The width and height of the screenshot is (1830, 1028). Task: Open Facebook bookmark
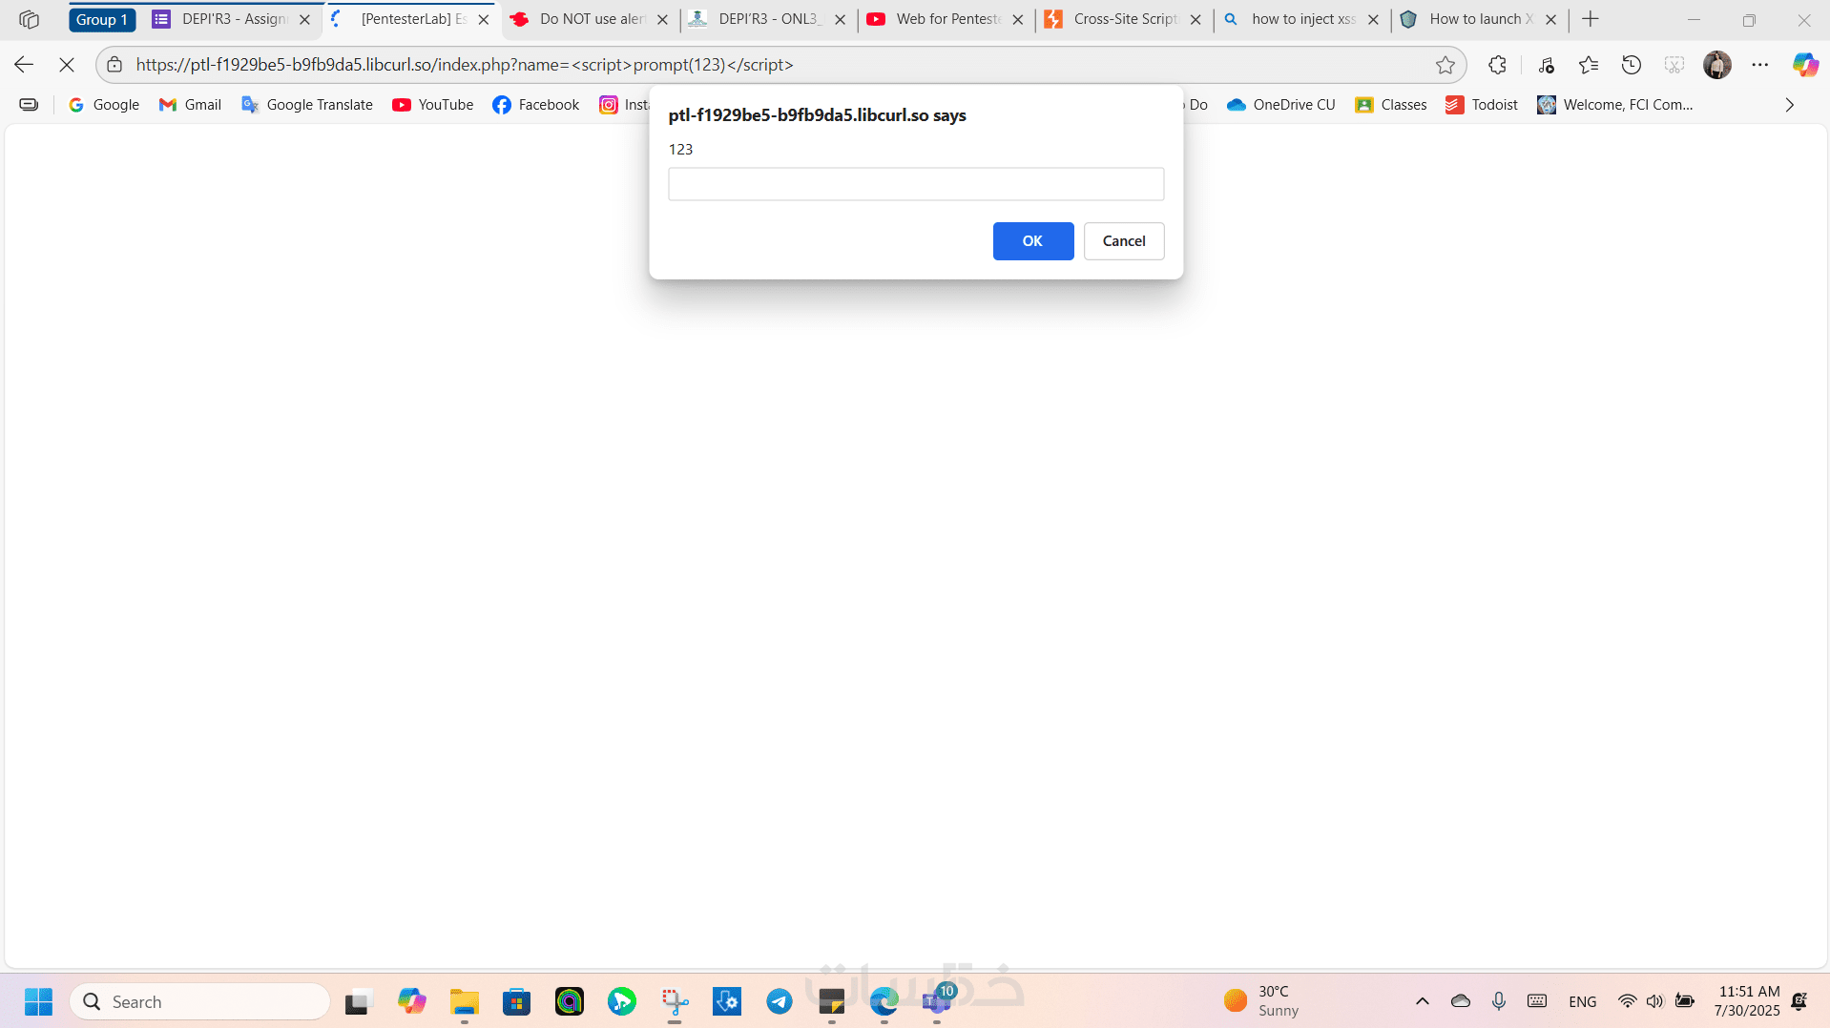click(536, 105)
